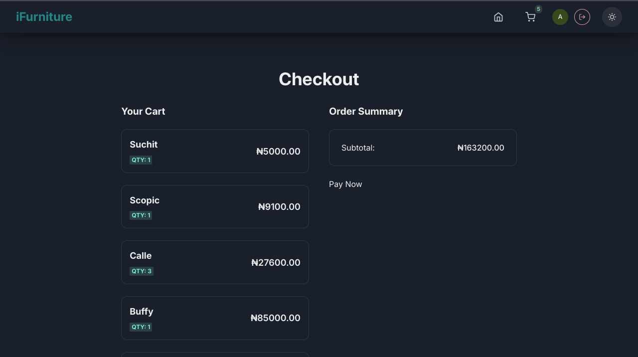
Task: Select the Calle cart item name
Action: point(141,256)
